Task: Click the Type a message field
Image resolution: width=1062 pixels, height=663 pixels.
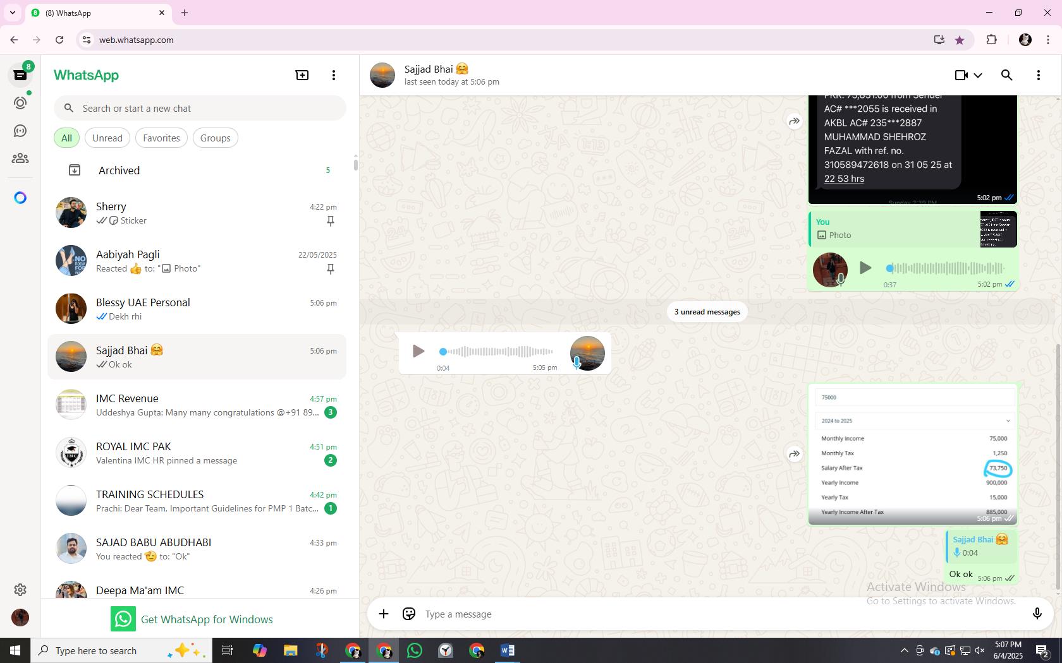Action: (x=721, y=614)
